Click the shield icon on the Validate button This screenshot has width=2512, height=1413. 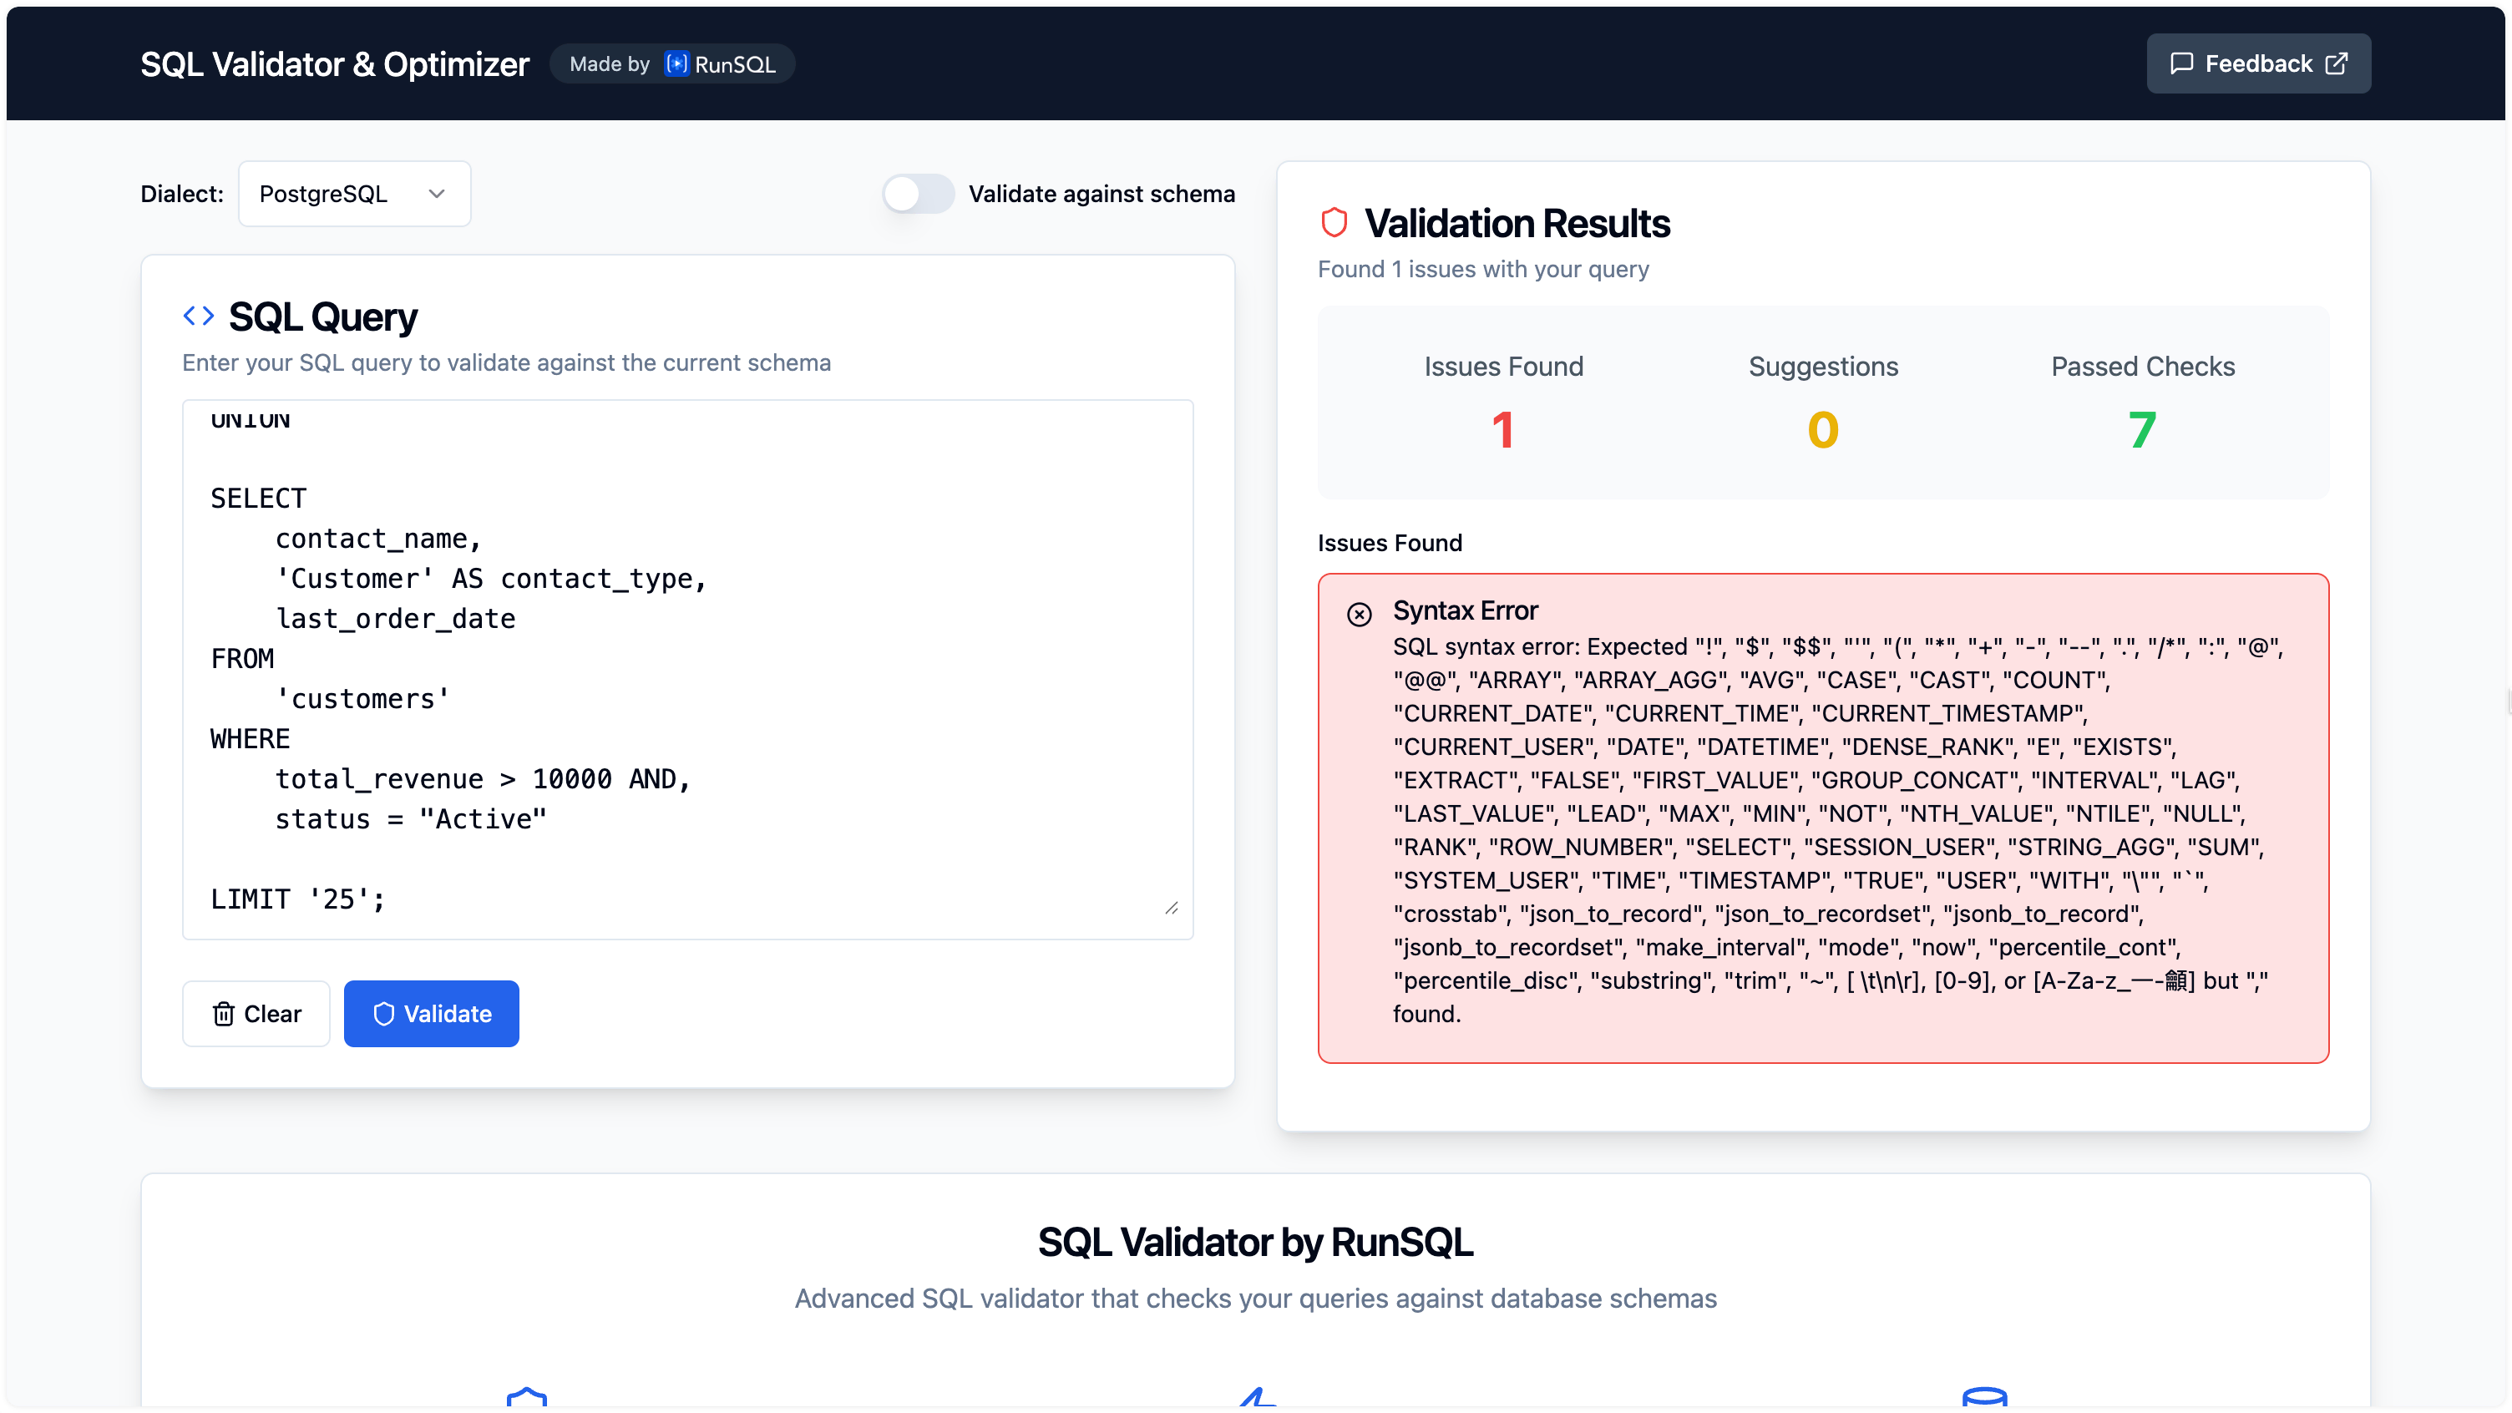(x=384, y=1014)
